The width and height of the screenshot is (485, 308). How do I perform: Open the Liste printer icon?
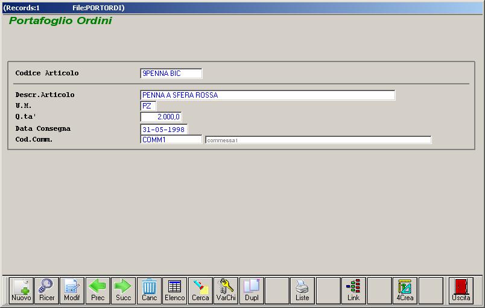point(302,291)
